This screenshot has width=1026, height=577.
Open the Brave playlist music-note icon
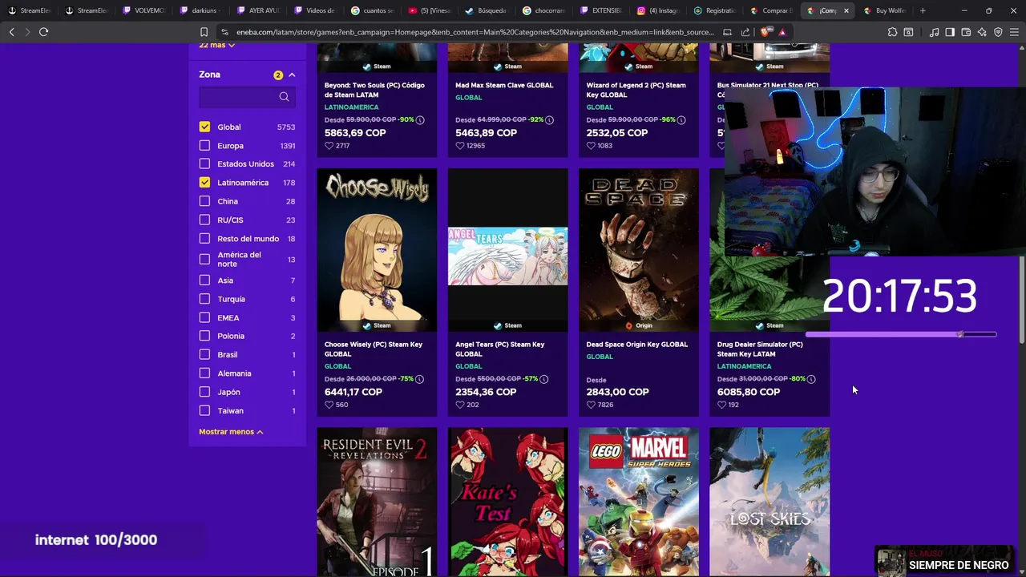tap(934, 32)
